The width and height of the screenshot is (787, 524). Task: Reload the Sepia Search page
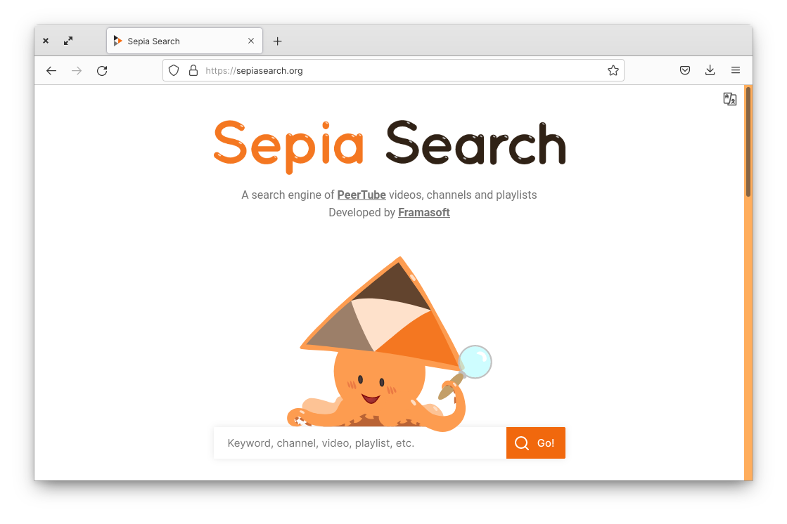[102, 71]
